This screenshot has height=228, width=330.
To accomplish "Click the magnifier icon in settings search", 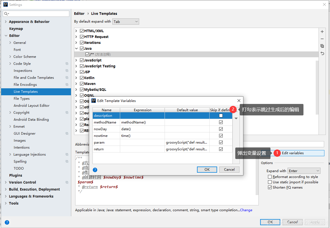I will click(x=6, y=14).
